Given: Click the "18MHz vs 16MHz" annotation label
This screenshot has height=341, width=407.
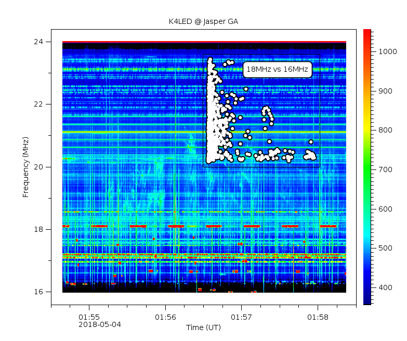Looking at the screenshot, I should tap(277, 69).
